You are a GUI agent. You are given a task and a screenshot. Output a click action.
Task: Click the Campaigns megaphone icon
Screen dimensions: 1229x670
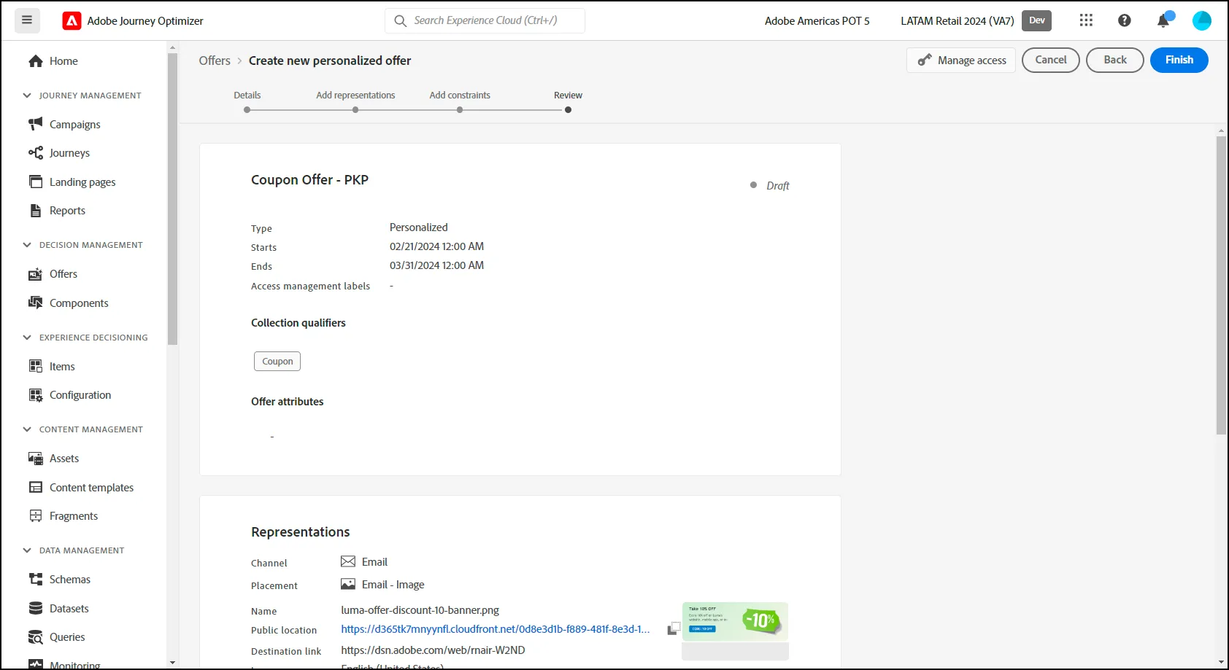(x=36, y=124)
